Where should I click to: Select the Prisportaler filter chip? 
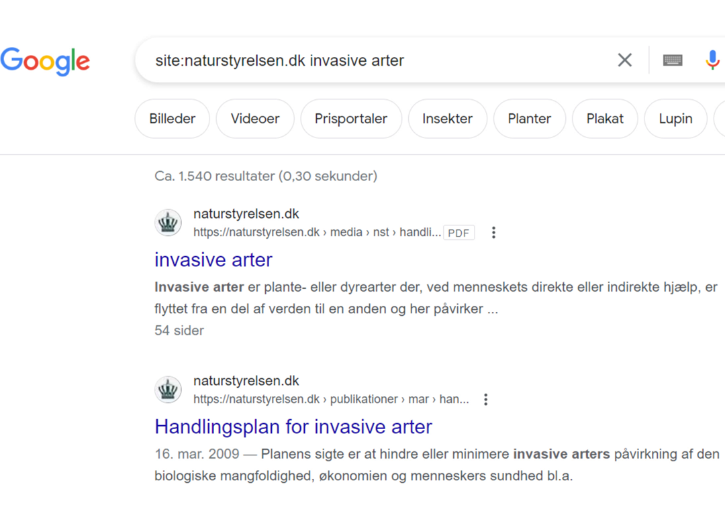tap(351, 119)
